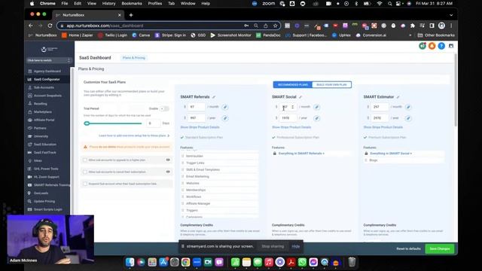
Task: Edit the SMART Social plan name pencil
Action: pos(300,97)
